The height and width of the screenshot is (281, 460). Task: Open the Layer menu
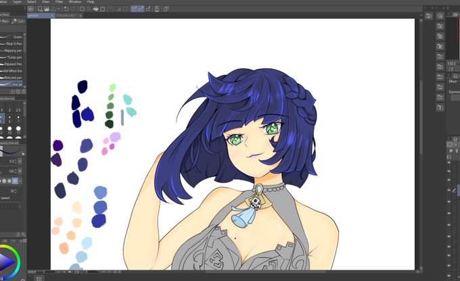[x=18, y=1]
